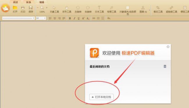Click the rabbit application logo button
Viewport: 189px width, 108px height.
click(x=6, y=8)
